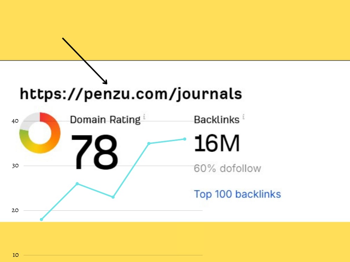Toggle the 60% dofollow filter text
350x262 pixels.
click(x=227, y=168)
